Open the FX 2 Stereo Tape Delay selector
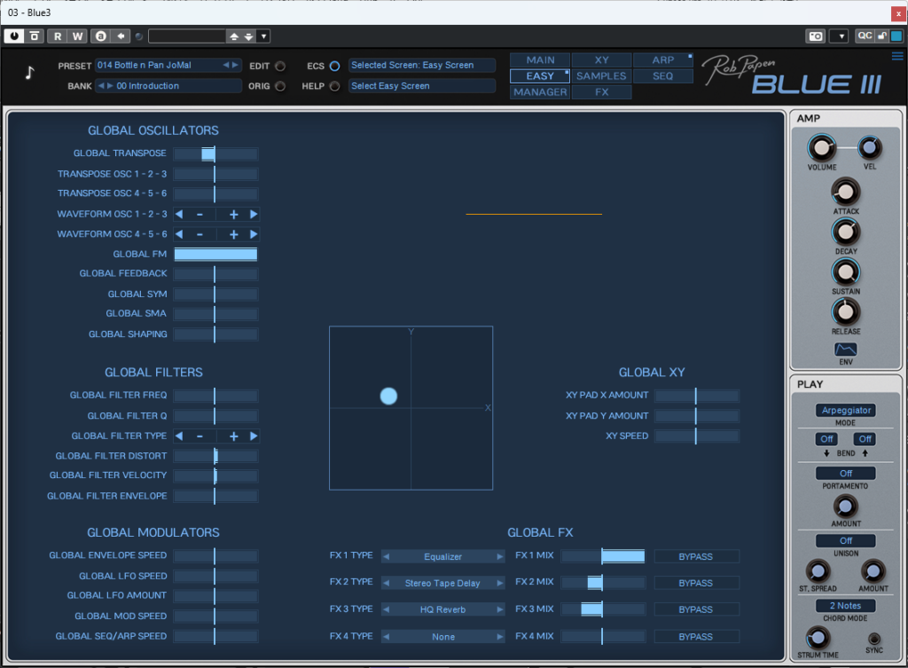Screen dimensions: 908x668 442,582
